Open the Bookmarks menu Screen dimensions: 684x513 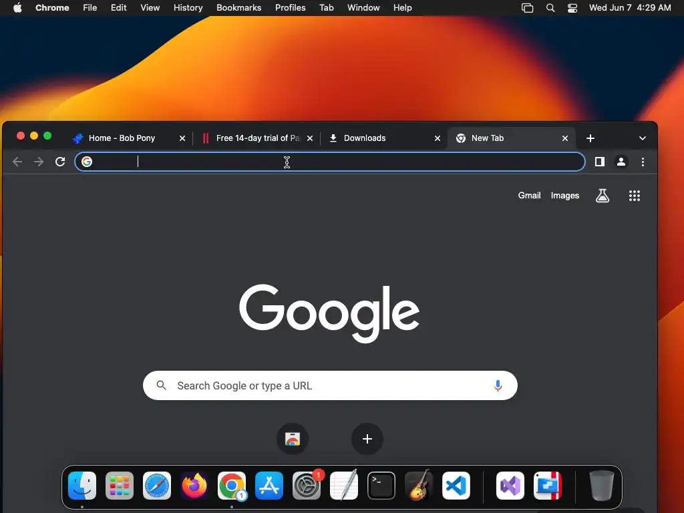pos(239,7)
